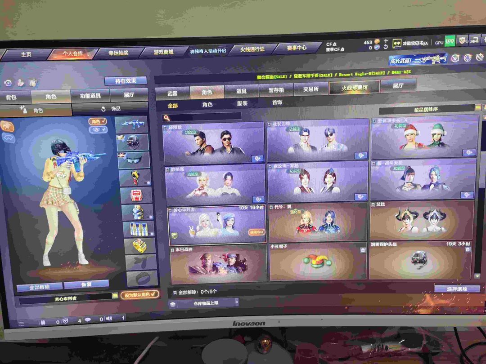Select the equipped goggles slot
486x364 pixels.
pyautogui.click(x=134, y=160)
